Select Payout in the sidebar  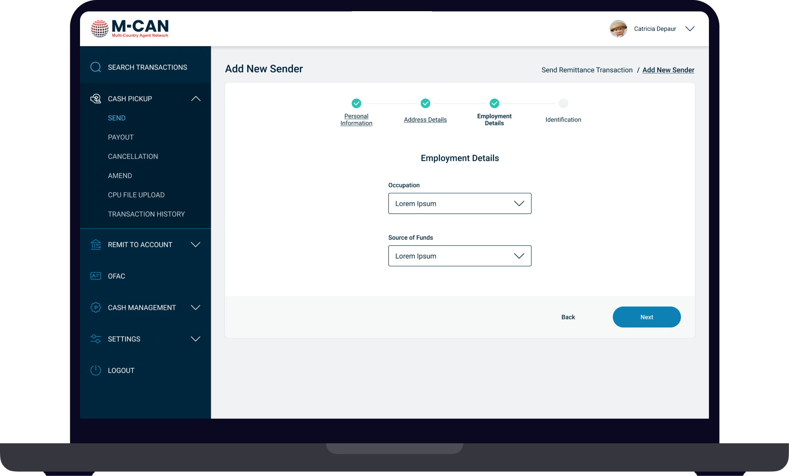[120, 137]
